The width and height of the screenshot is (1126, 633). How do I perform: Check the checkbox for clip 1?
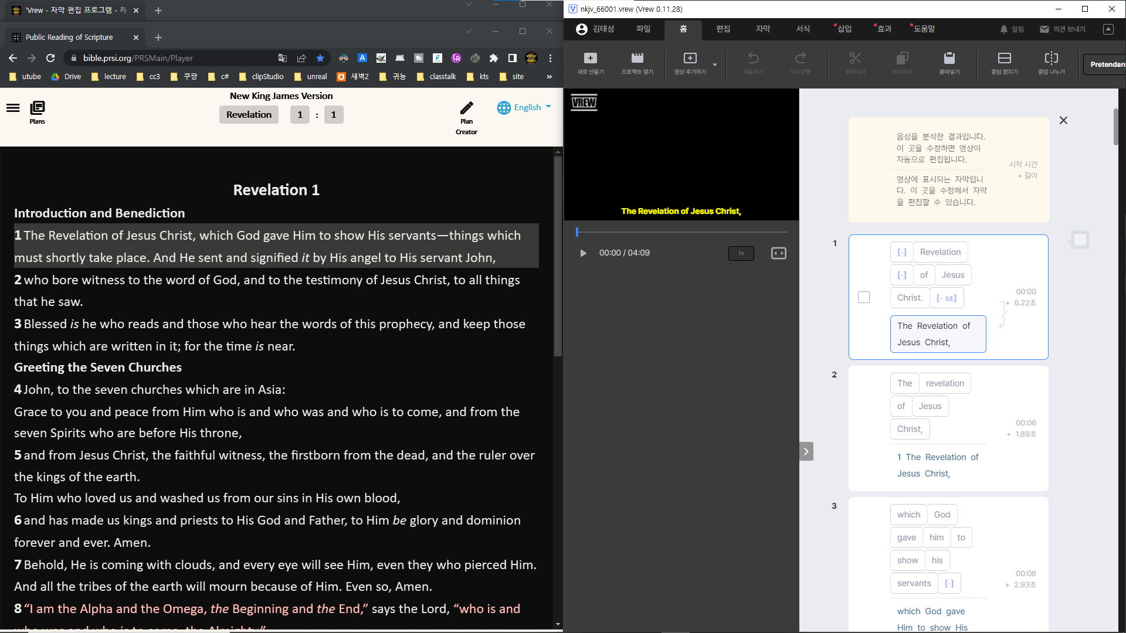(x=863, y=297)
